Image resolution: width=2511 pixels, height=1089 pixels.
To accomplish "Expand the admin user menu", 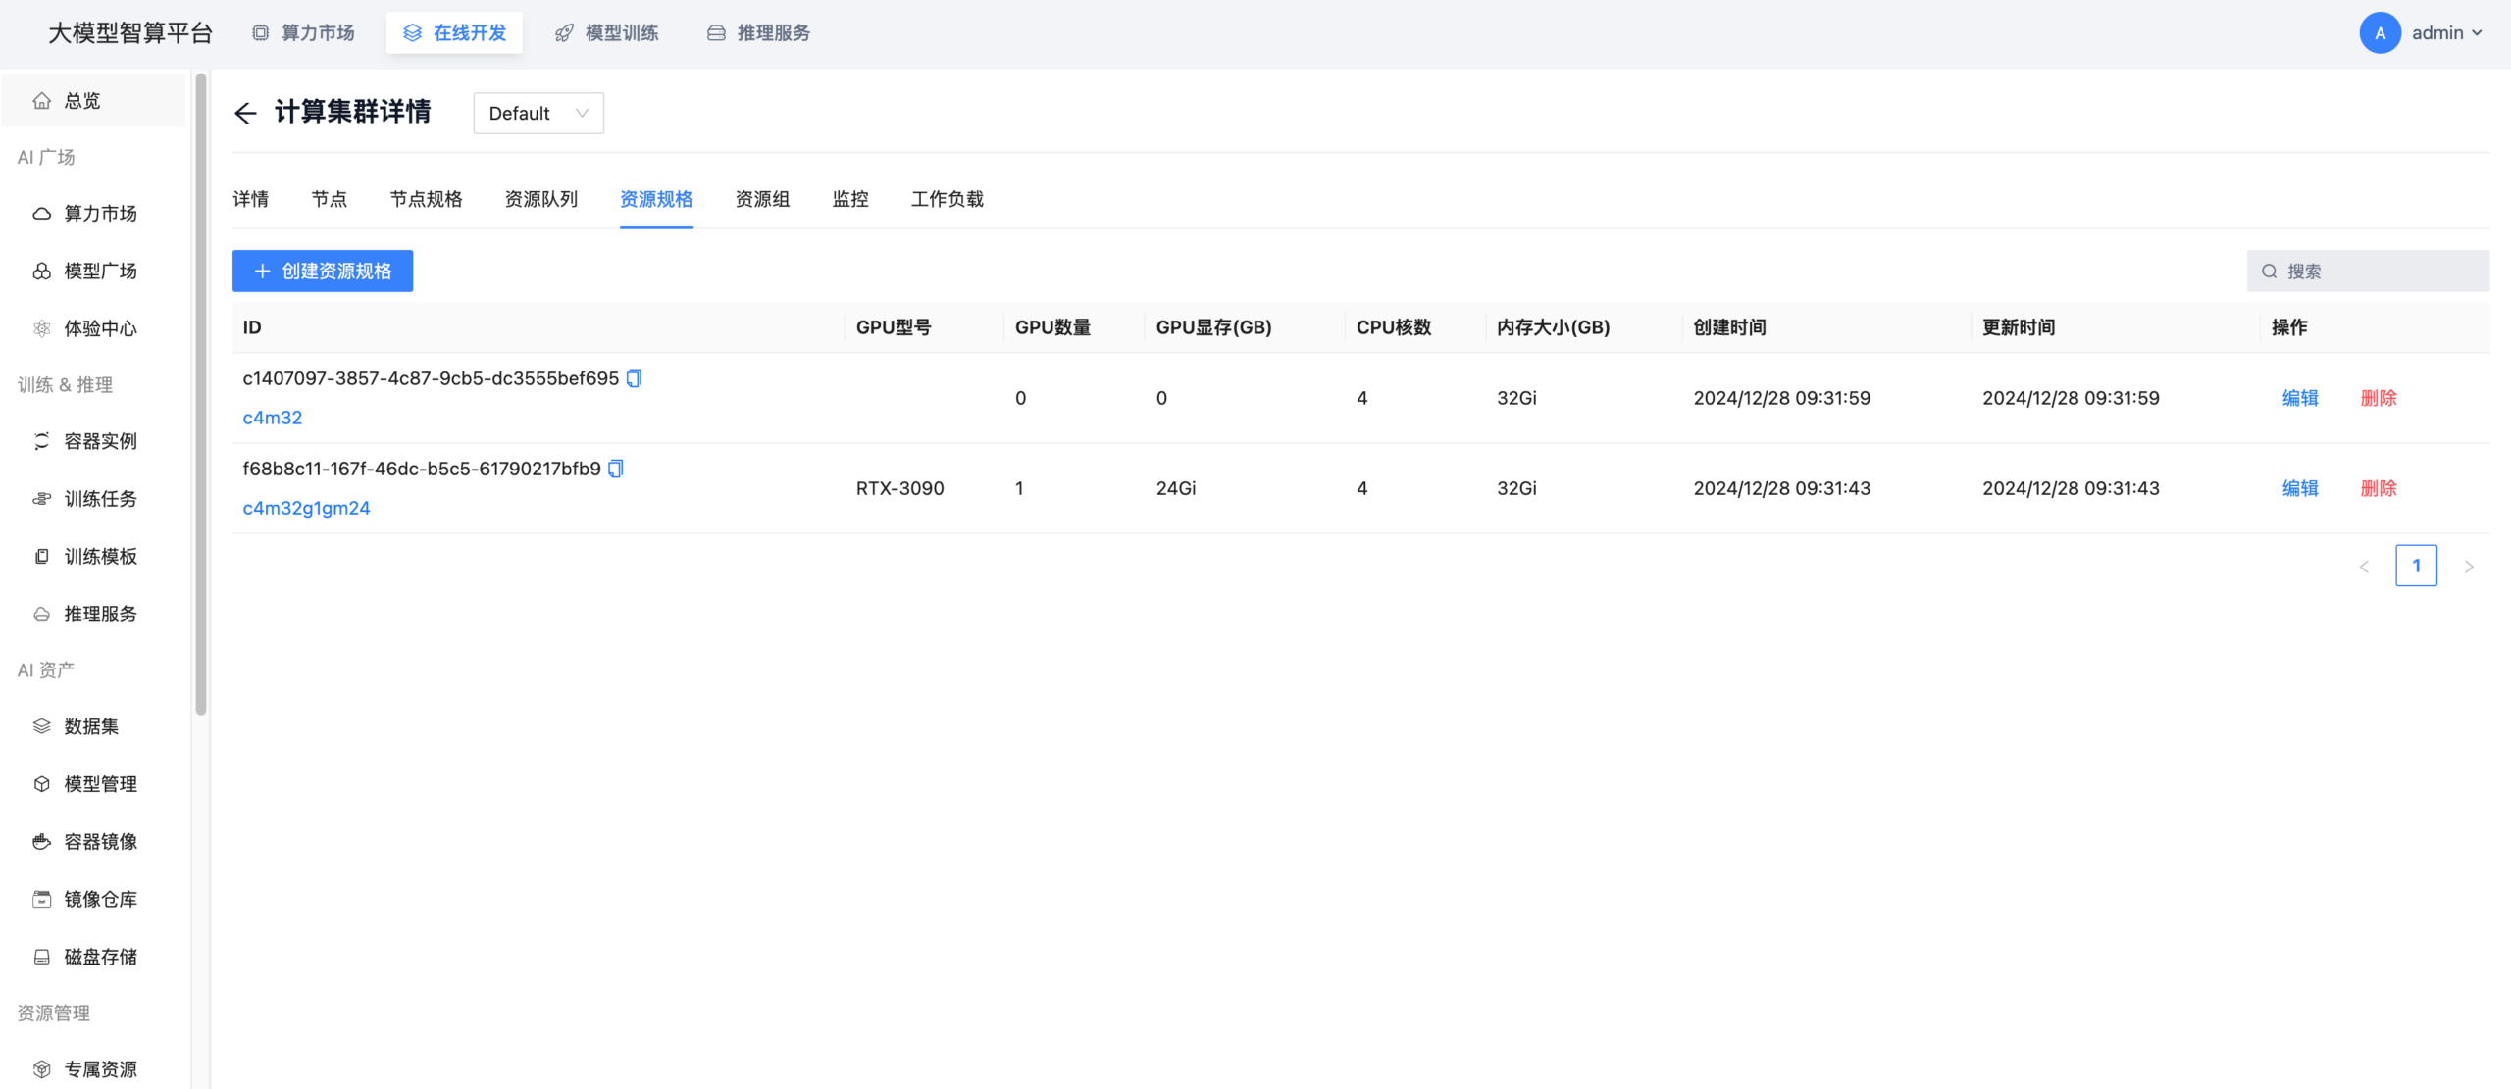I will [x=2446, y=33].
